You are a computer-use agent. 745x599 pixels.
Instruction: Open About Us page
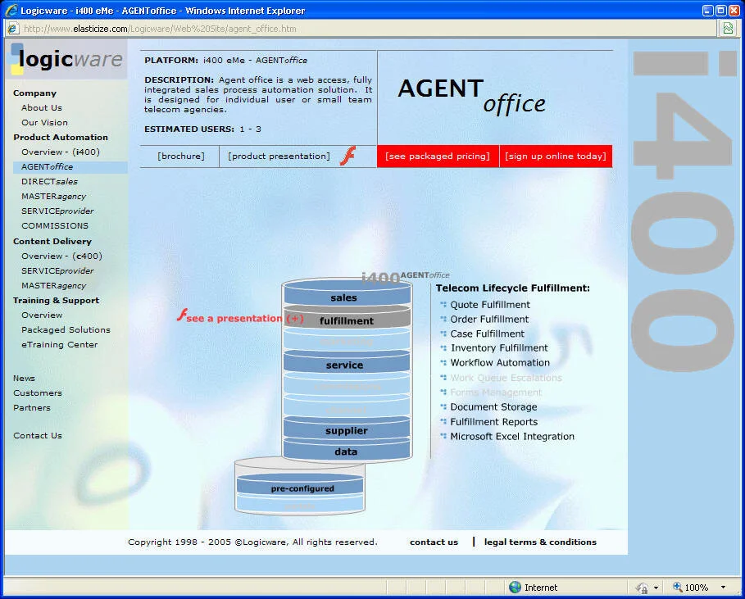[41, 108]
